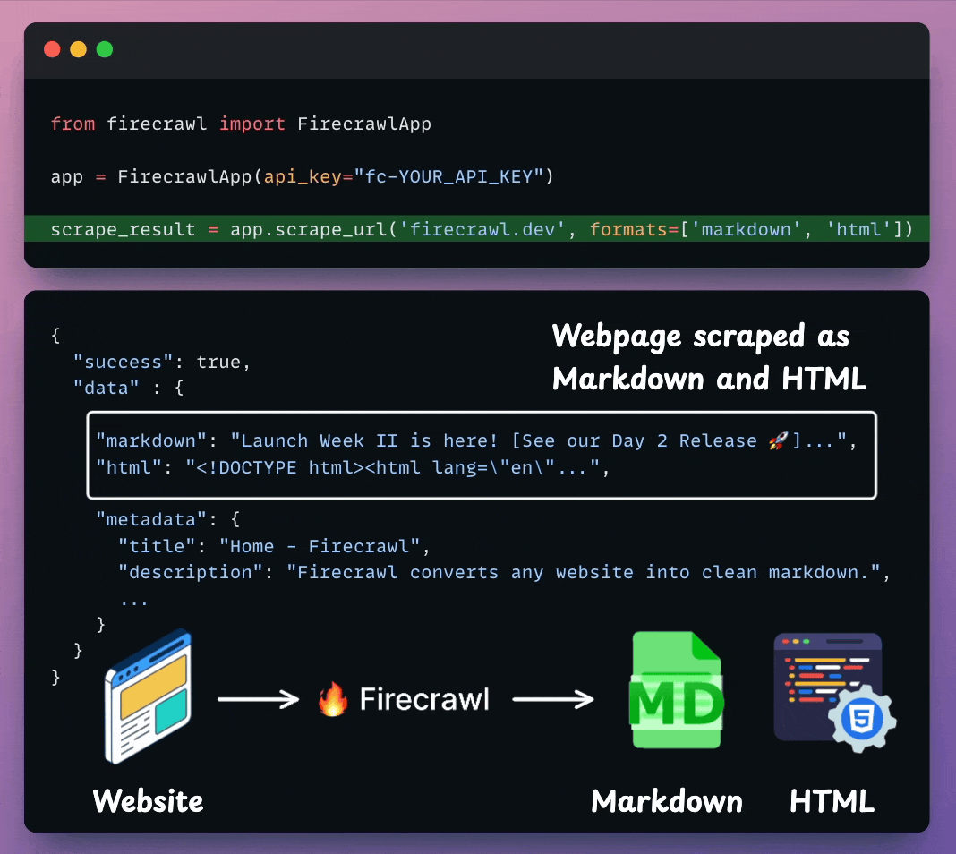956x854 pixels.
Task: Click the 'firecrawl.dev' string in code
Action: (x=482, y=229)
